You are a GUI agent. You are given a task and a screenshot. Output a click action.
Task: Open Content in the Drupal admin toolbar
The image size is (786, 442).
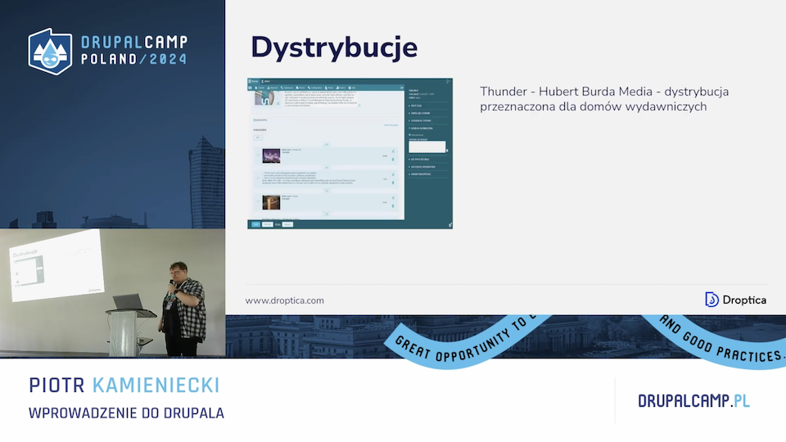(260, 88)
